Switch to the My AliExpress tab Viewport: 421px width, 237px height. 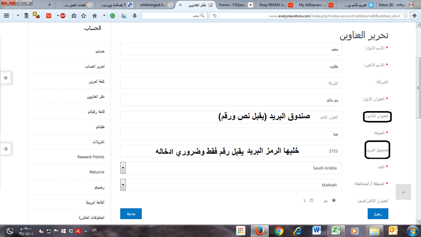pos(315,5)
